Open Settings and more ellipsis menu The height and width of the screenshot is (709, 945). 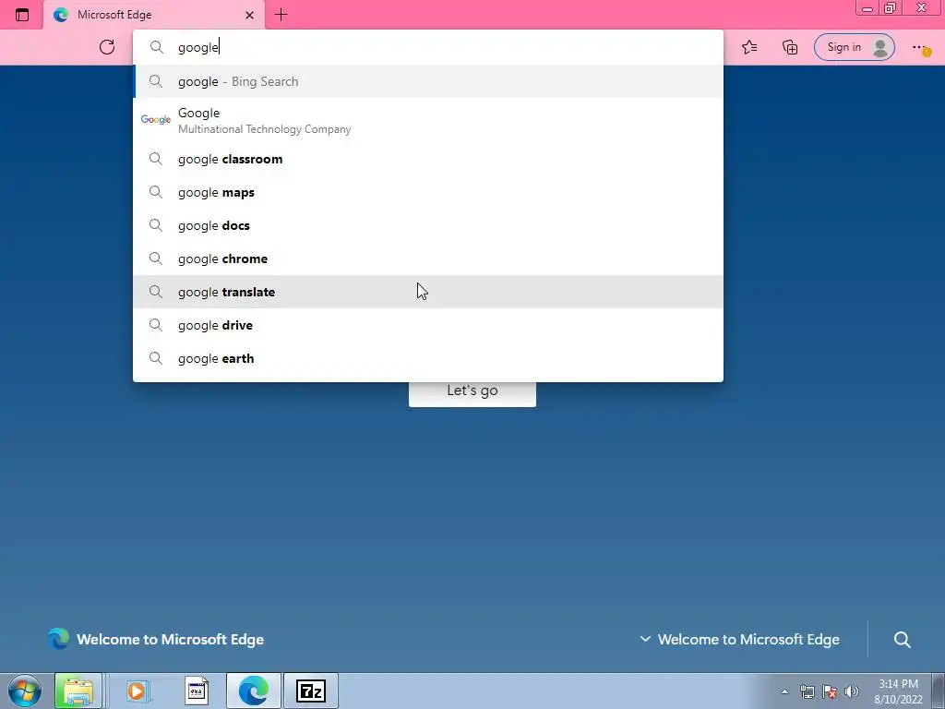pyautogui.click(x=920, y=48)
